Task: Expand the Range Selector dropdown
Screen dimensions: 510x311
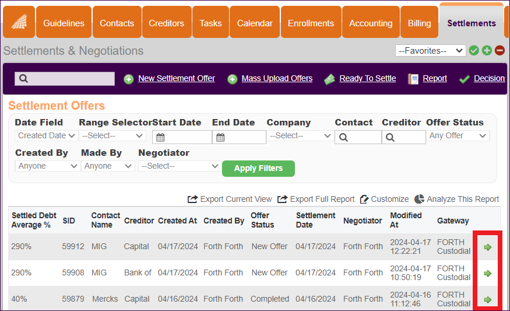Action: (x=112, y=136)
